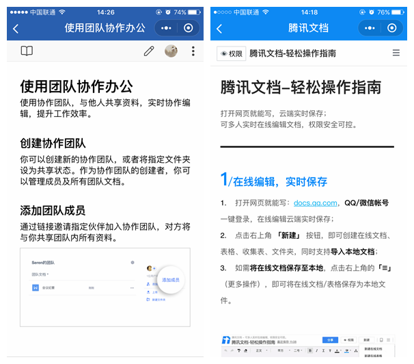414x364 pixels.
Task: Tap the 腾讯文档-轻松操作指南 title in the toolbar
Action: (x=292, y=53)
